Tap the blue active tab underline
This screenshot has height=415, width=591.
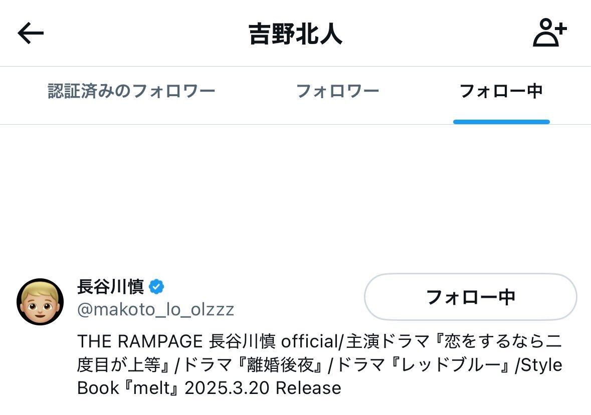501,122
